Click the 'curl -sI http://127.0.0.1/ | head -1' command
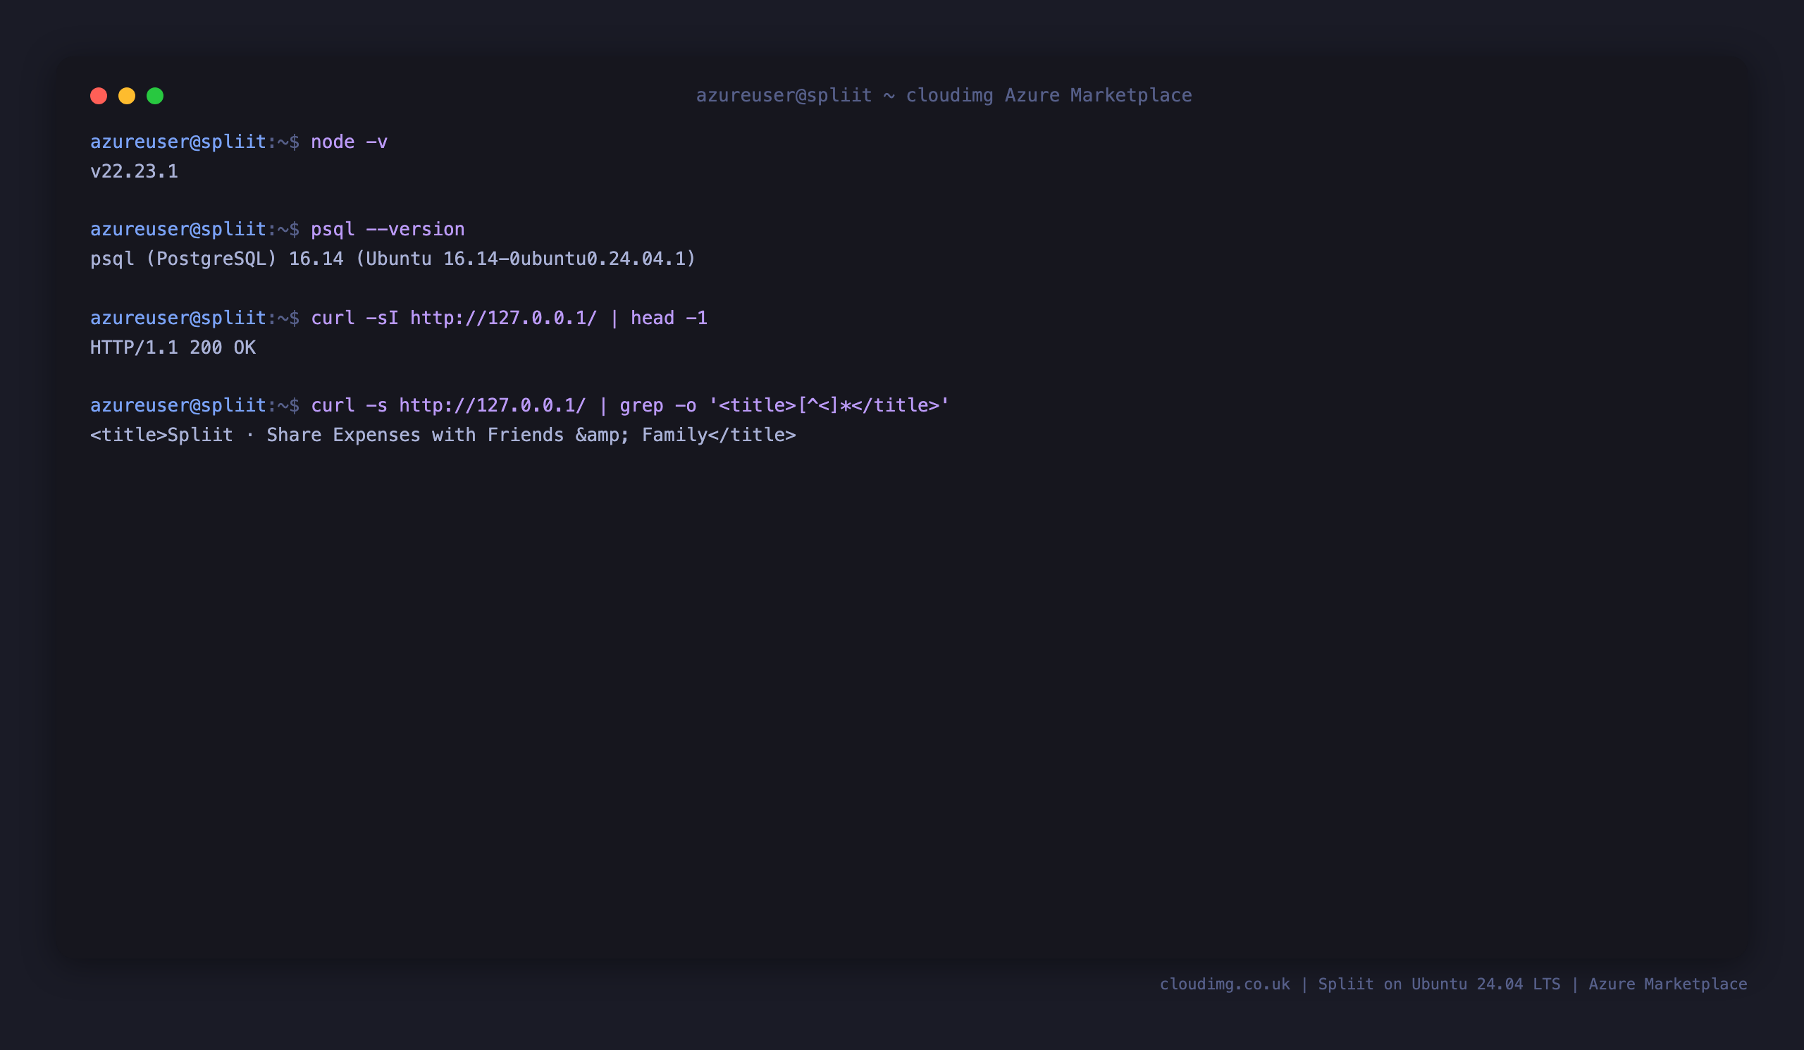 pos(509,318)
